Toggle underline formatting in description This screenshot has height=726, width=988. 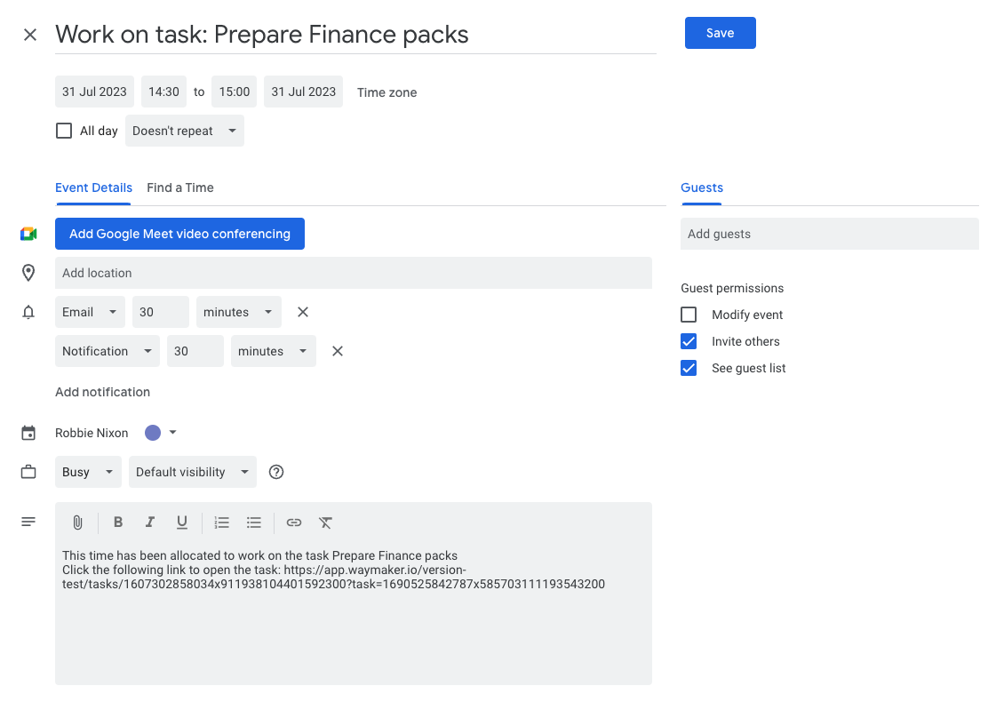182,523
